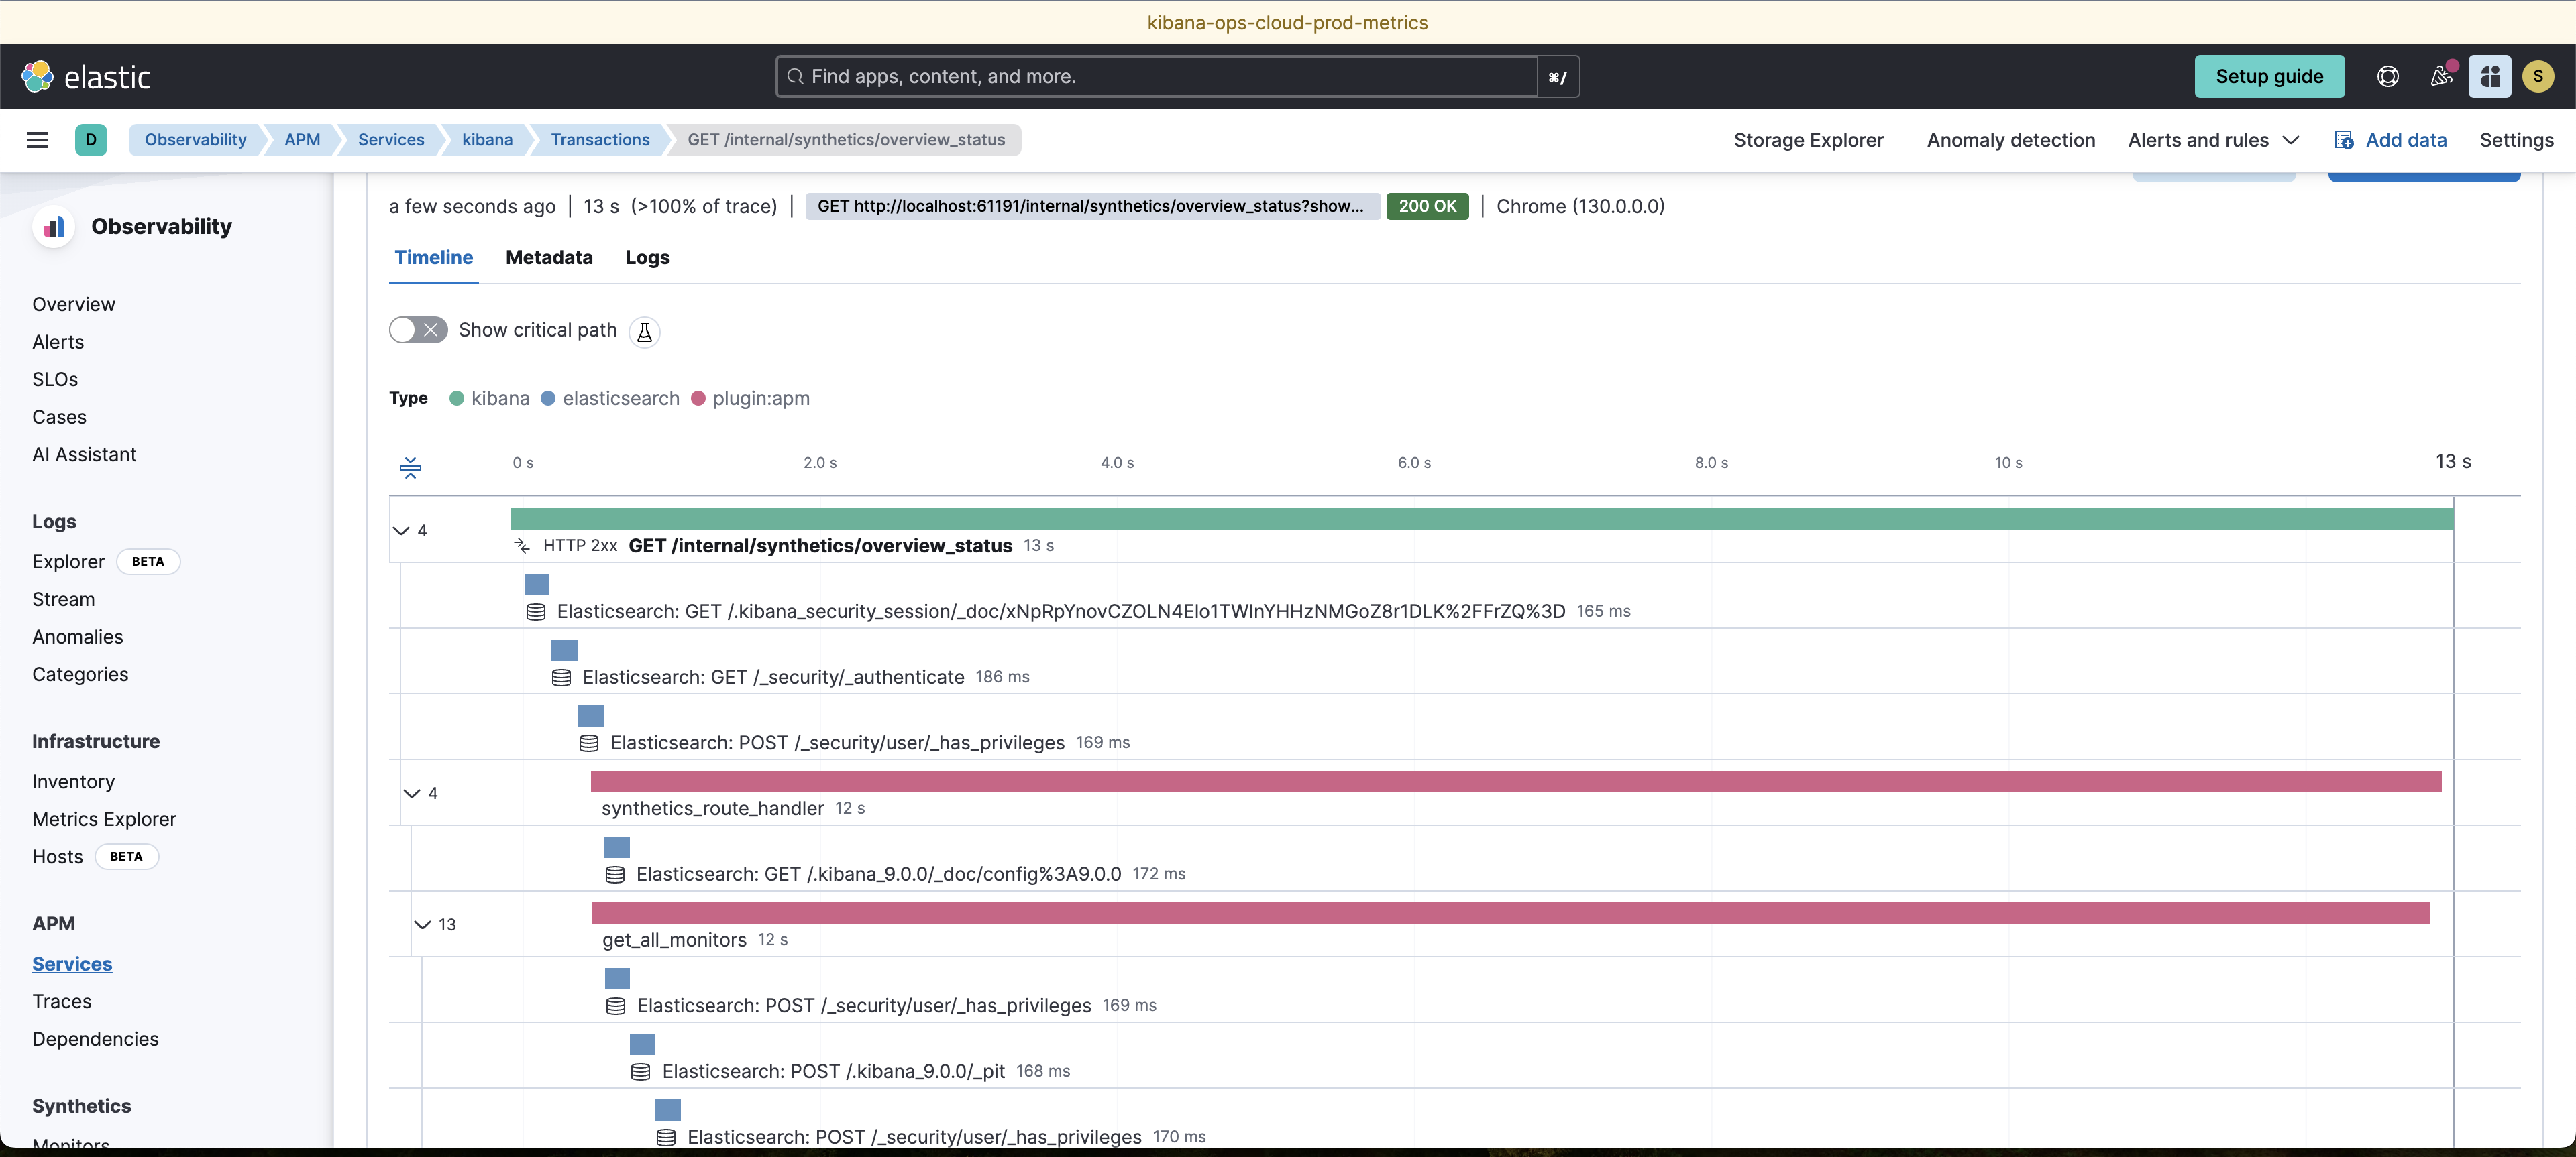The height and width of the screenshot is (1157, 2576).
Task: Open Logs Explorer in the sidebar
Action: coord(68,562)
